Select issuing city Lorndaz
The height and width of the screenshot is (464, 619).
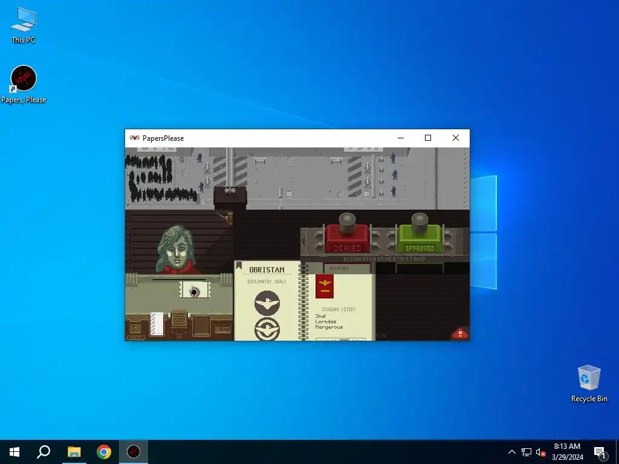tap(326, 321)
